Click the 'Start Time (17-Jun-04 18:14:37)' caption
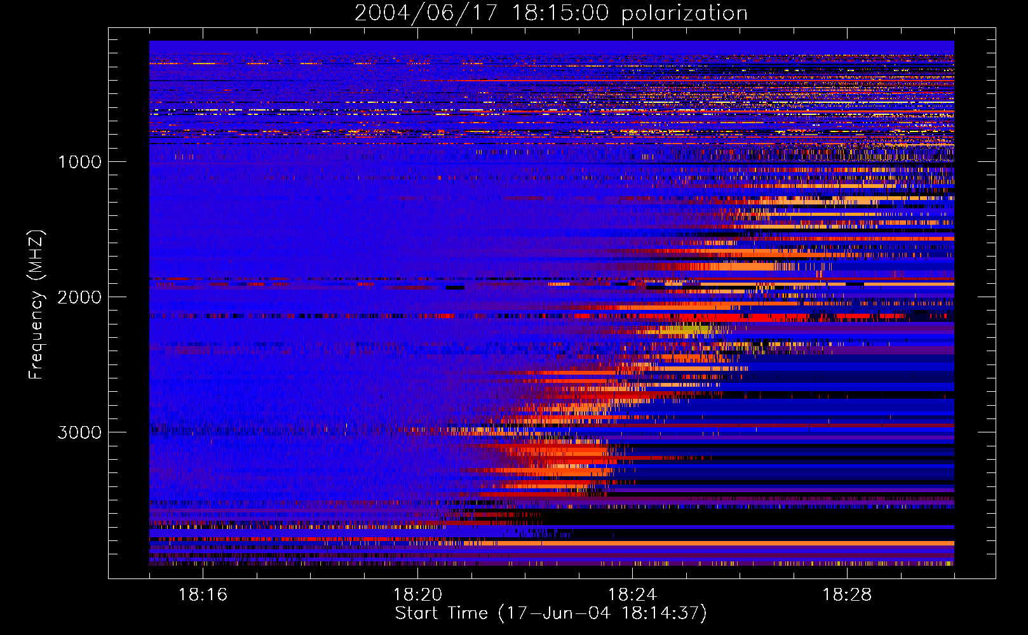Screen dimensions: 1028x635 tap(551, 613)
